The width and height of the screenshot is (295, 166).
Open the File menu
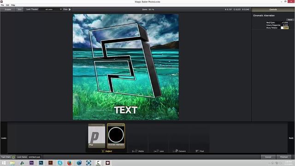pyautogui.click(x=2, y=5)
